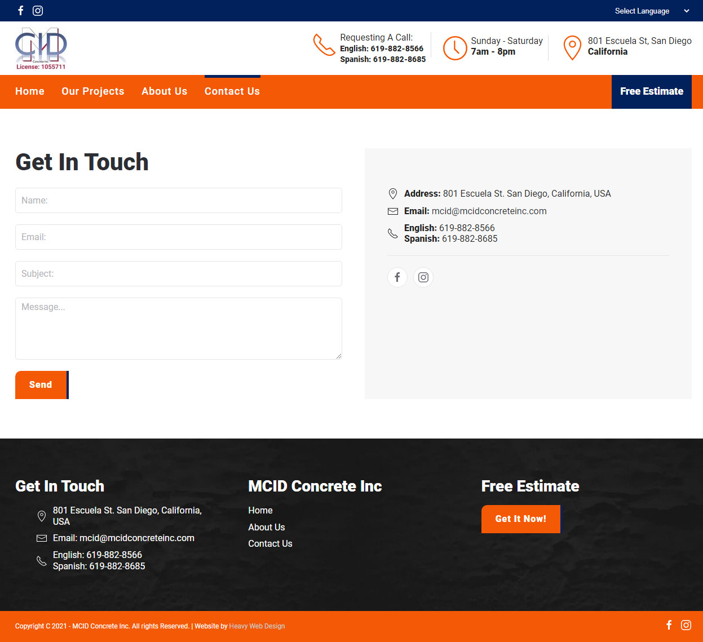Click the footer MCID Concrete Inc heading
This screenshot has width=703, height=642.
tap(315, 486)
